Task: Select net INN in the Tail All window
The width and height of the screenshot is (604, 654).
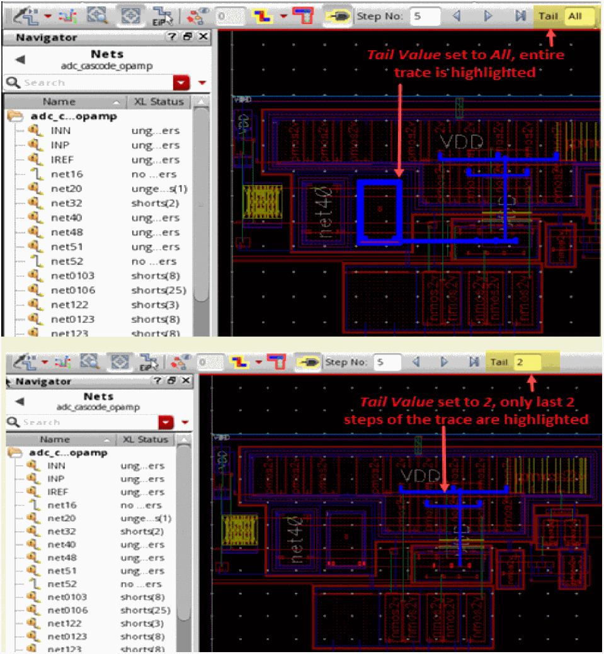Action: click(x=60, y=130)
